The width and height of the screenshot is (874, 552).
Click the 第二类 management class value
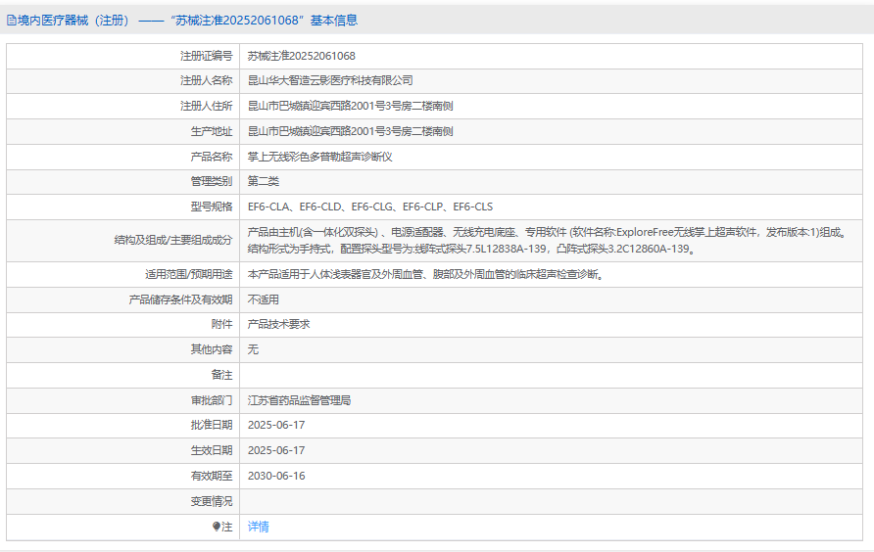coord(264,182)
